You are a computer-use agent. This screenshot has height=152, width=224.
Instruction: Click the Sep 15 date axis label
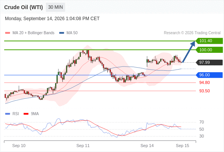click(183, 146)
